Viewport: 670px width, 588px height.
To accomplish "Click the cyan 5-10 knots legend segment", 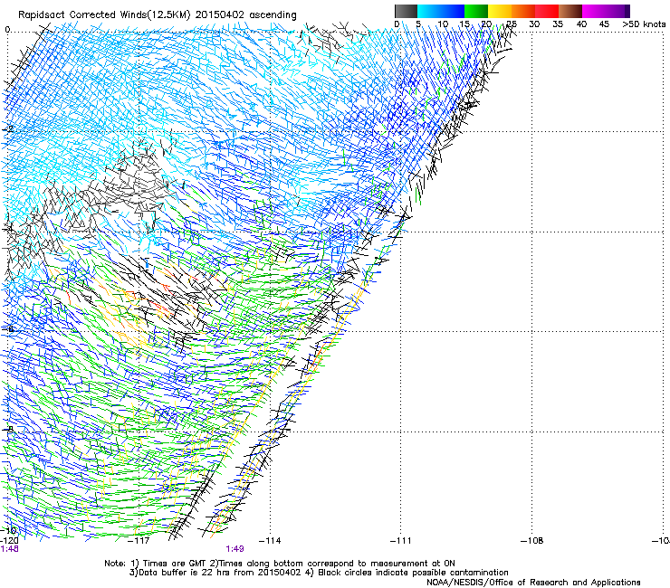I will (x=429, y=11).
